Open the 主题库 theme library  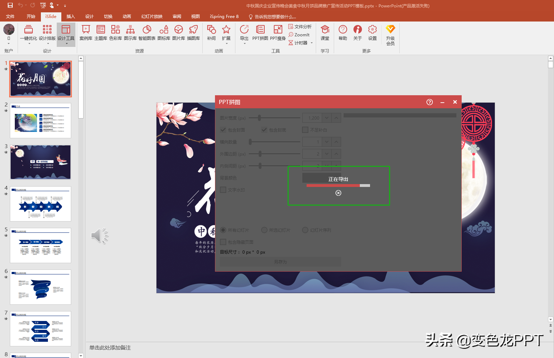[101, 33]
